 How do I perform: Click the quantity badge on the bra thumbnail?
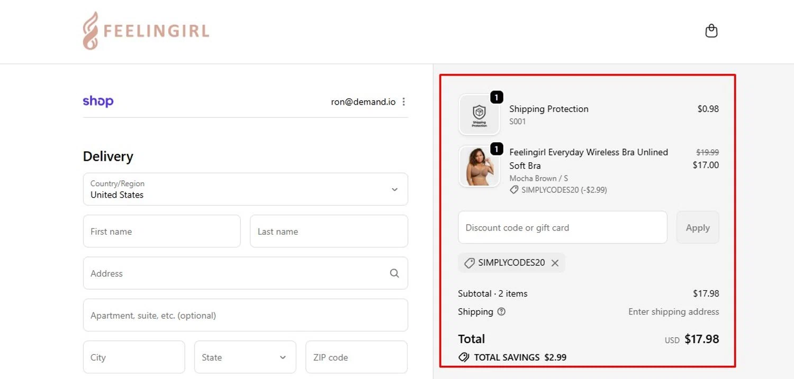497,149
